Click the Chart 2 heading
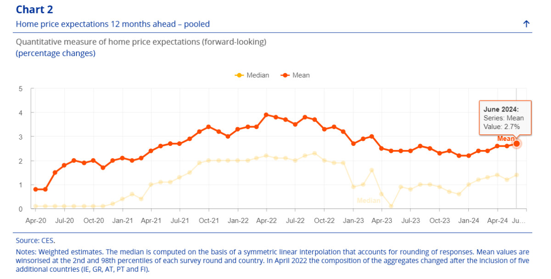551x279 pixels. pos(34,9)
